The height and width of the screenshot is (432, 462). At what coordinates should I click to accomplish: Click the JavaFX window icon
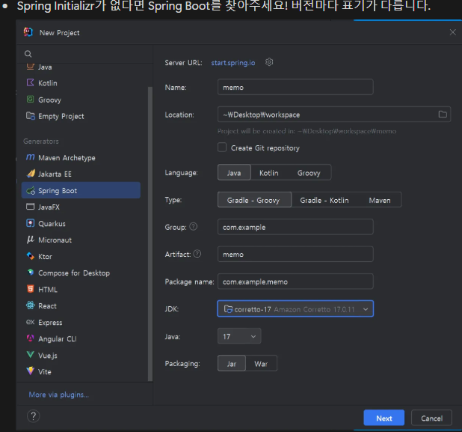coord(31,206)
